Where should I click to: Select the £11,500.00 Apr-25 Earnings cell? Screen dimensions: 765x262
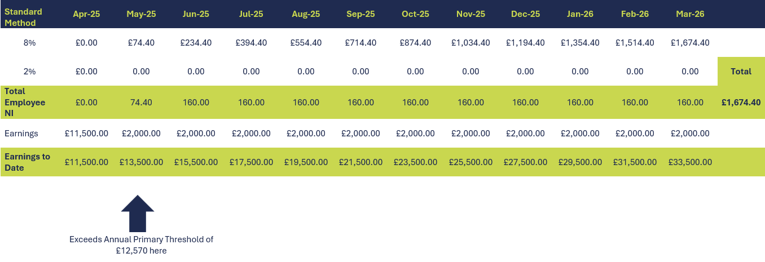click(86, 134)
